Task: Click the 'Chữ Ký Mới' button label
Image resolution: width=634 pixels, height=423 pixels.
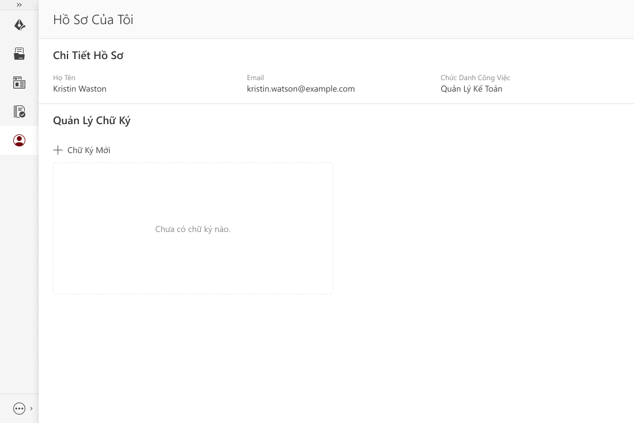Action: [x=89, y=150]
